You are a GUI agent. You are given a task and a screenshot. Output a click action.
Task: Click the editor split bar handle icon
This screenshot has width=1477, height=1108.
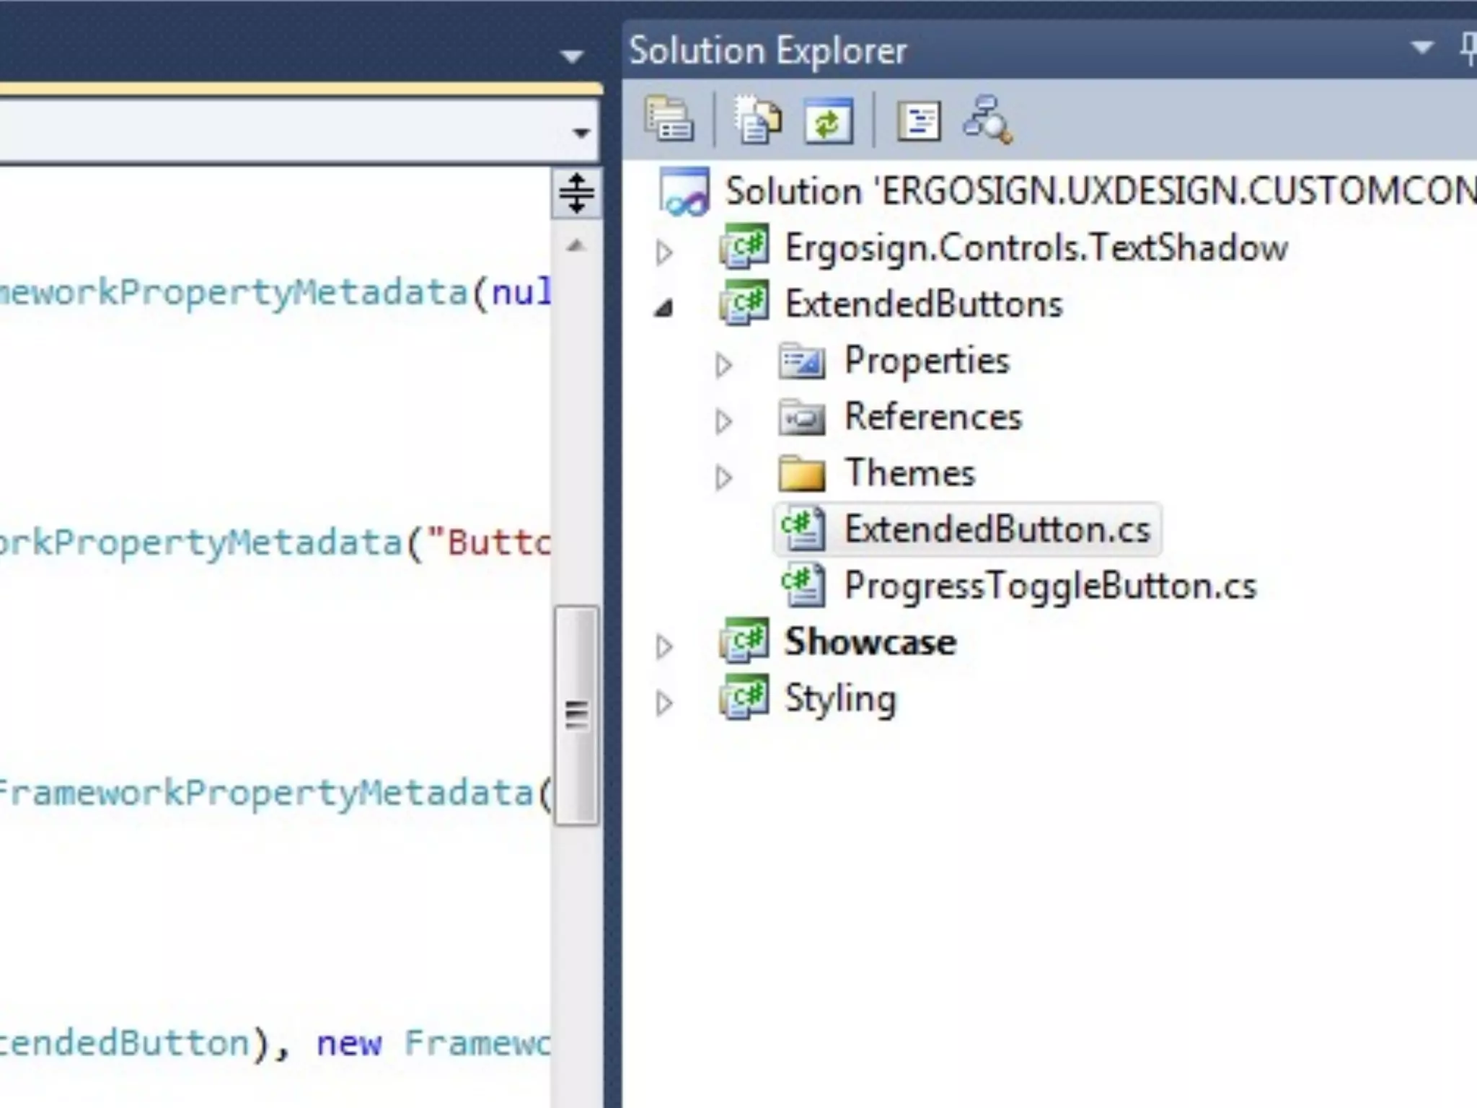point(576,193)
